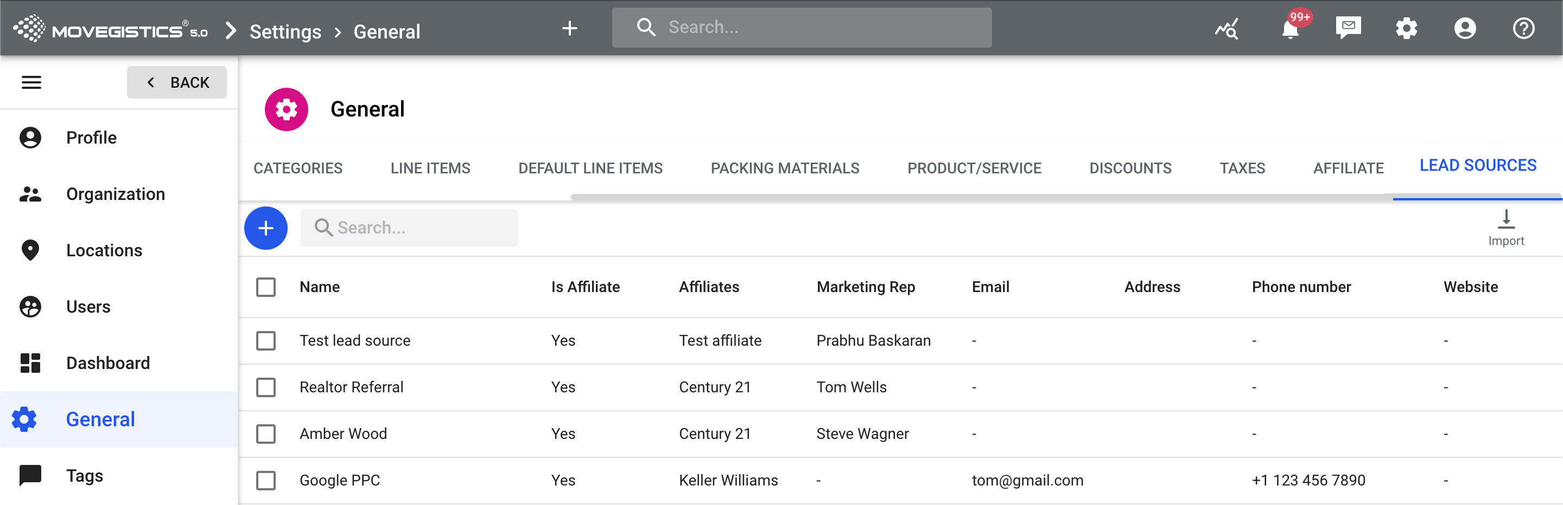This screenshot has height=505, width=1563.
Task: Click the plus icon in top bar
Action: click(569, 29)
